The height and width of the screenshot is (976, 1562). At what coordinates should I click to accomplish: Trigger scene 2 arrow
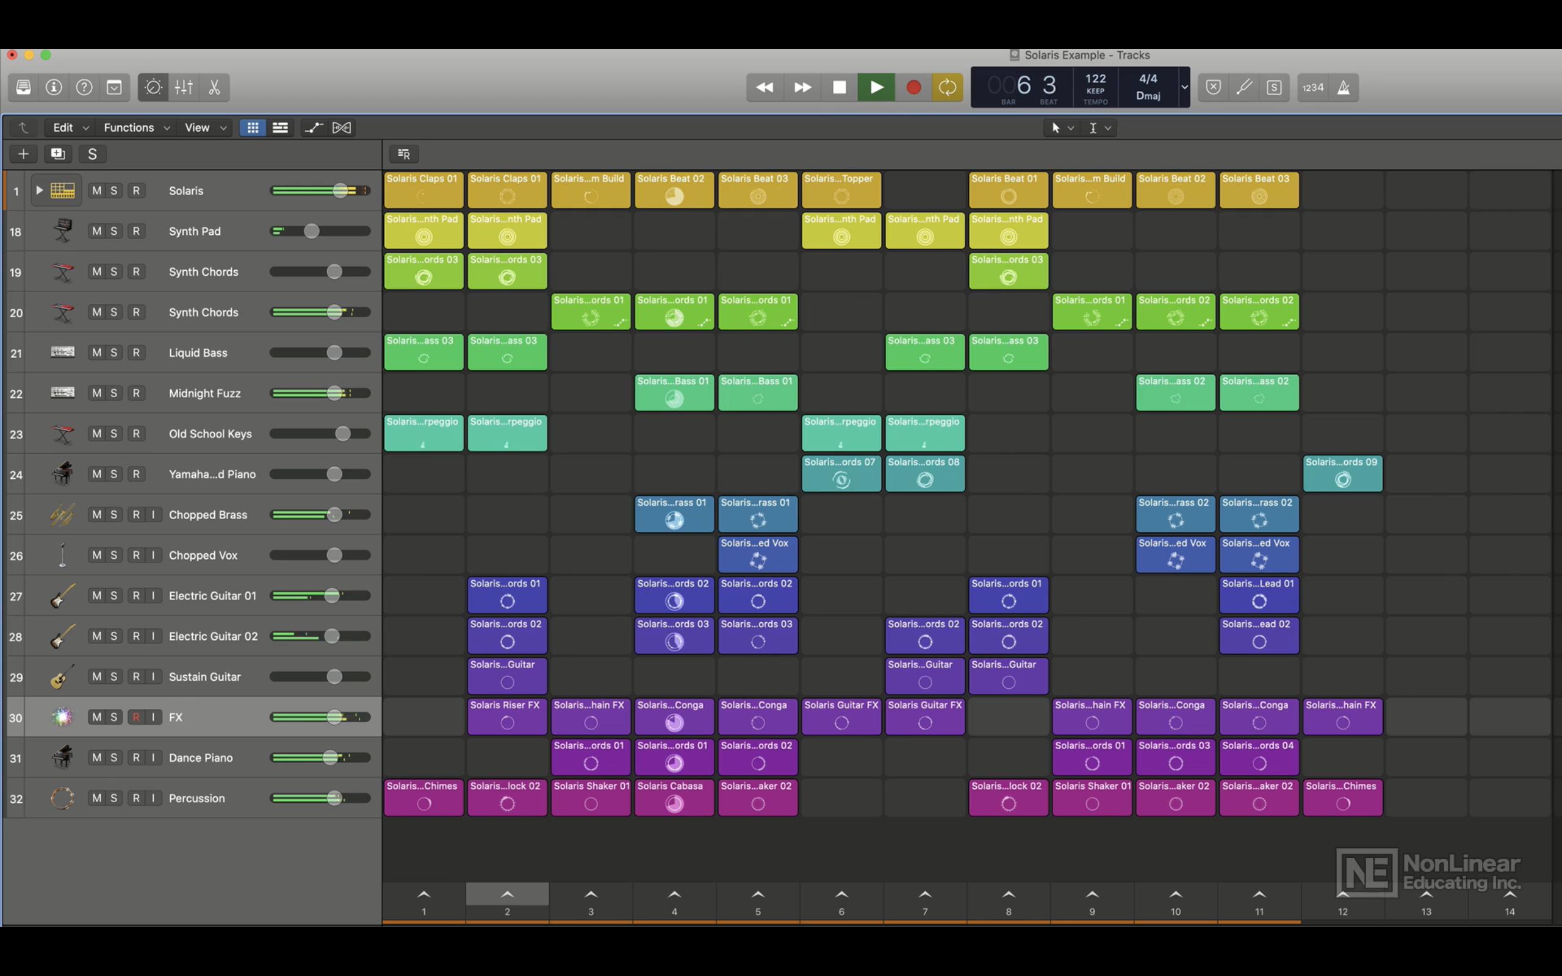point(507,895)
